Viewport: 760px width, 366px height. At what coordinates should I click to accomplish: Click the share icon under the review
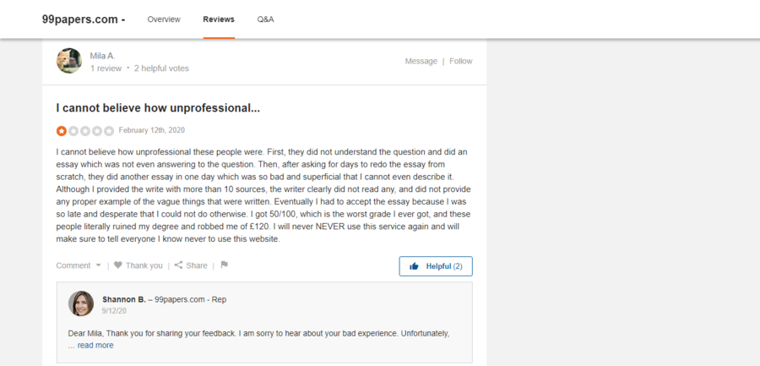pos(178,265)
